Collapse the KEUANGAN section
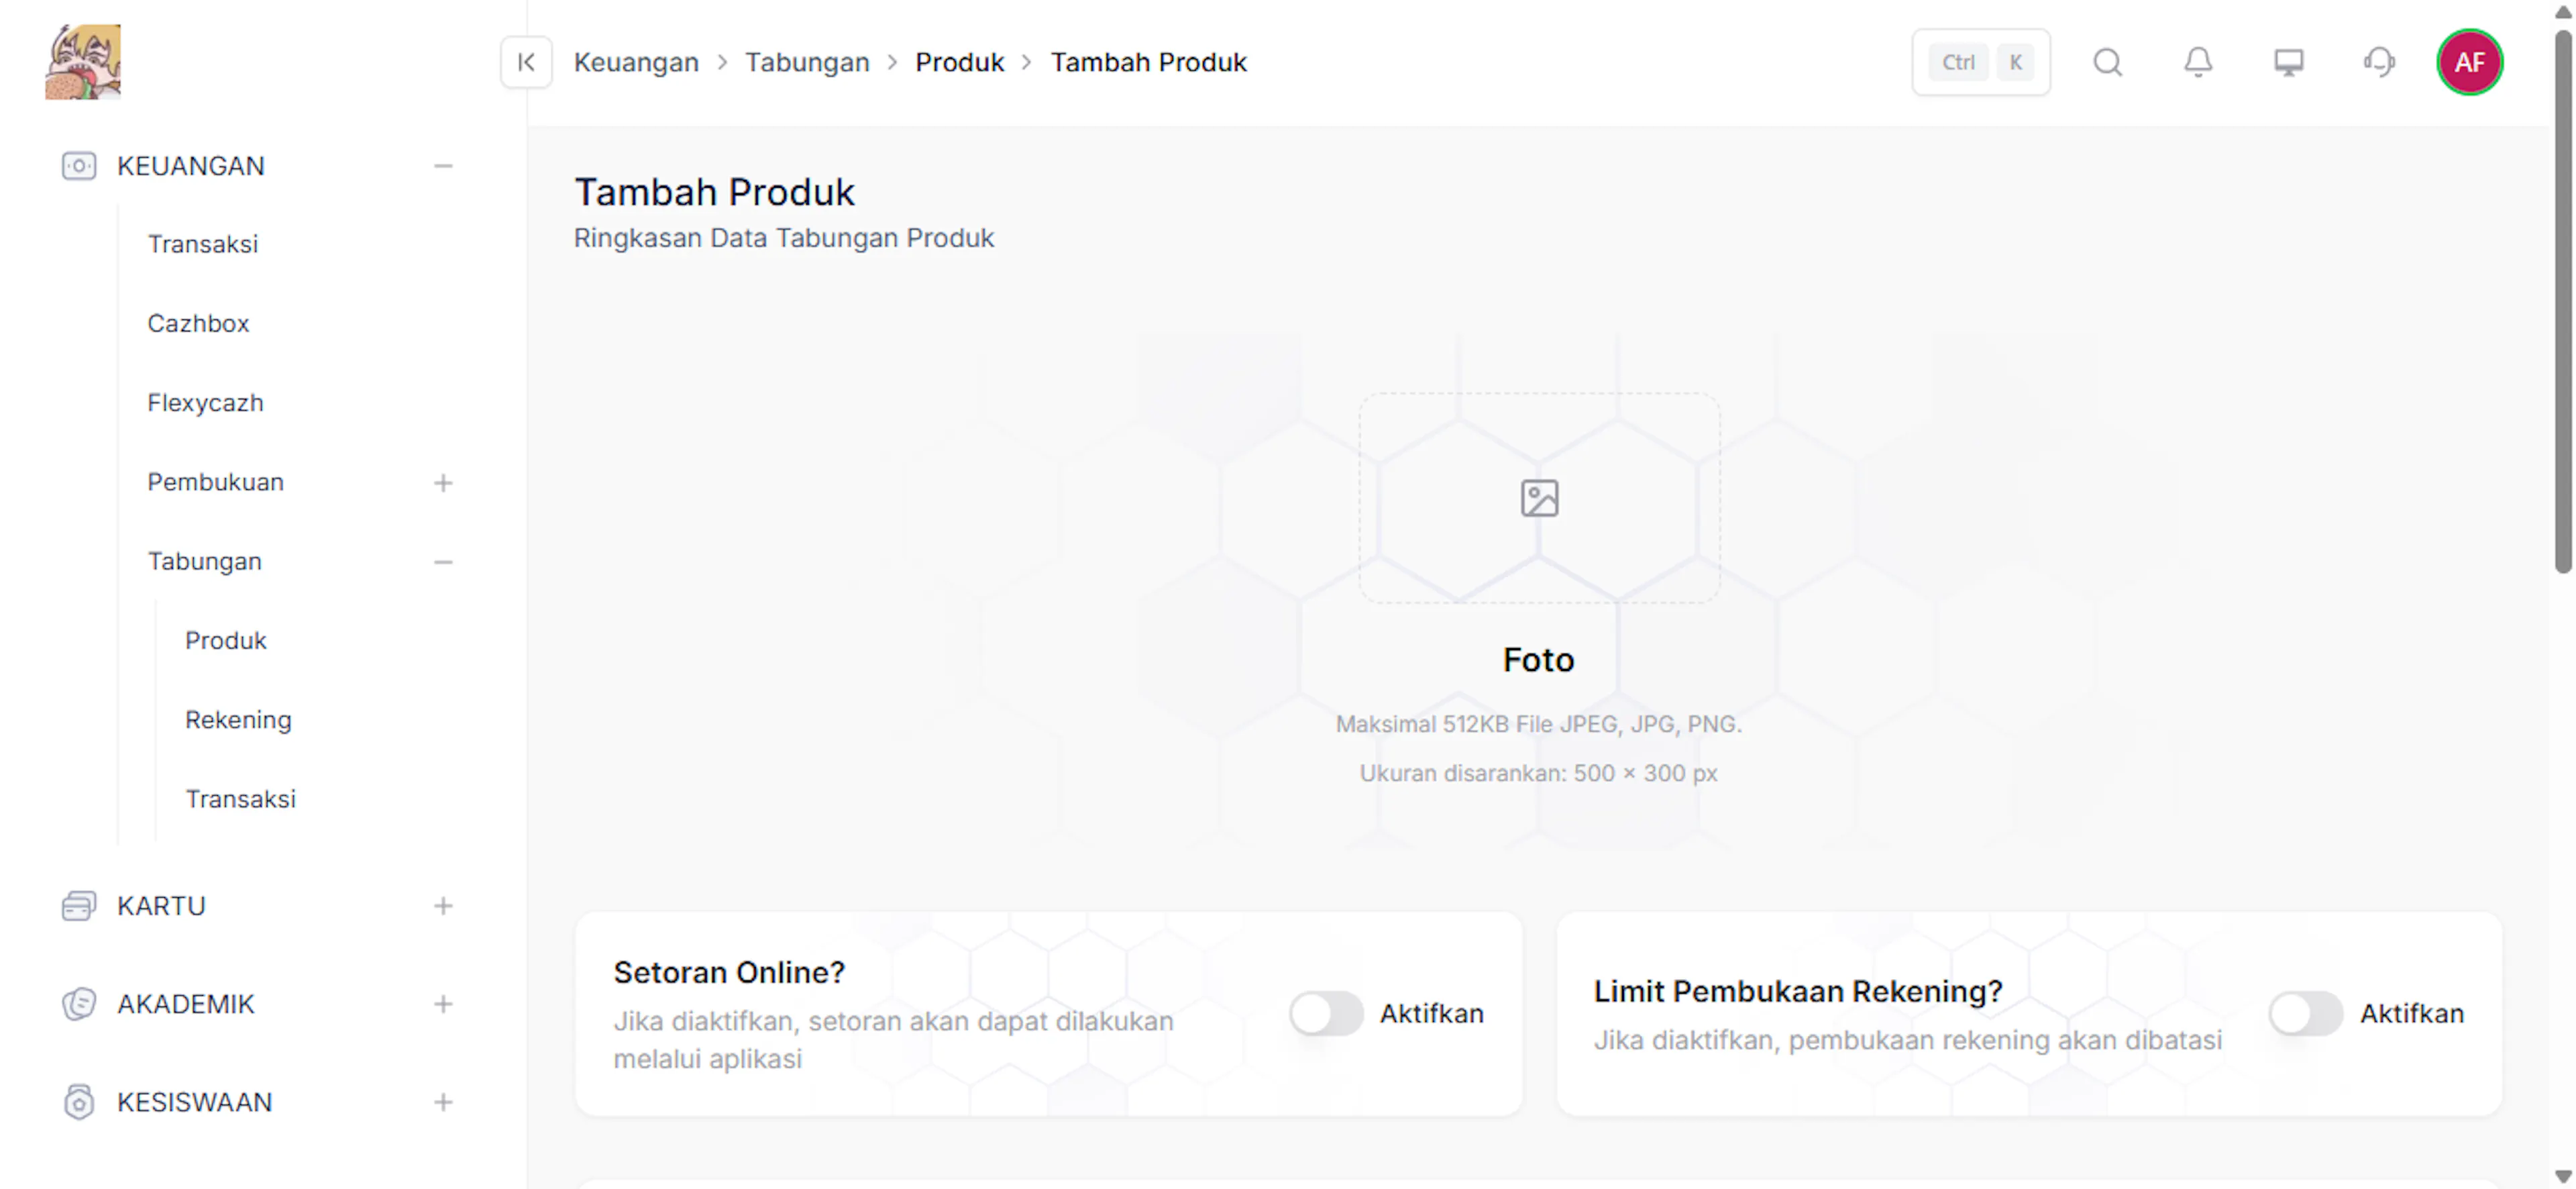This screenshot has width=2576, height=1189. (x=443, y=166)
